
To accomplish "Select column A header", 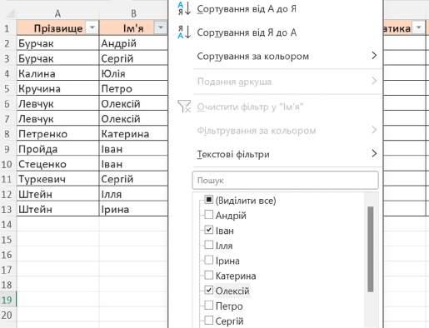I will (57, 13).
